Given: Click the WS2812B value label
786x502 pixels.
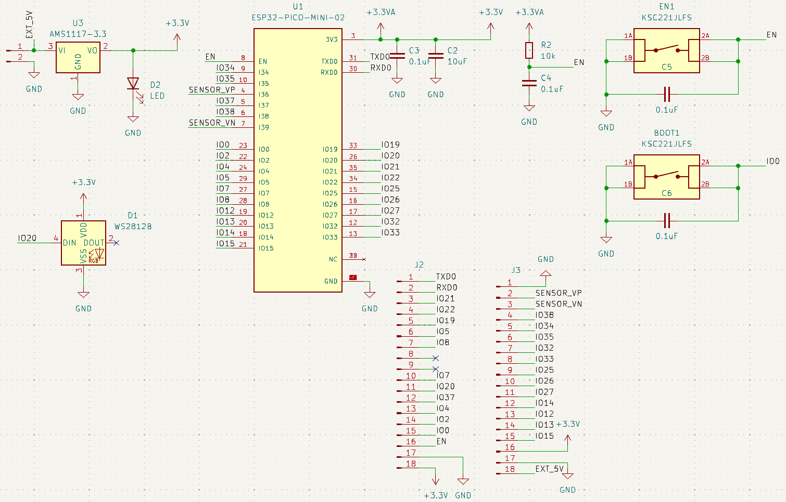Looking at the screenshot, I should pyautogui.click(x=133, y=227).
